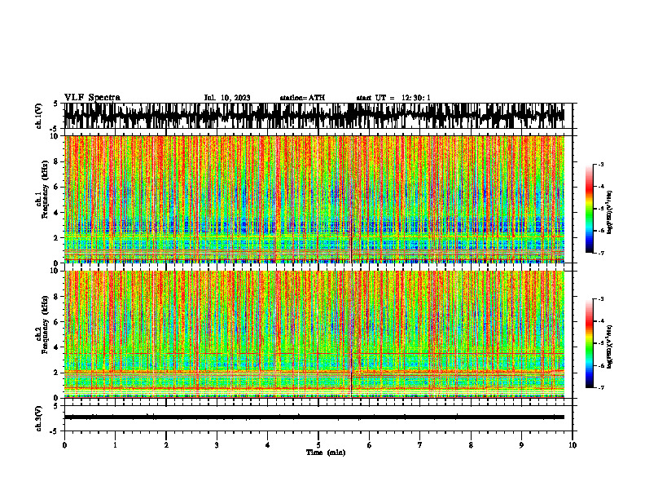
Task: Click the "station= ATH" header label
Action: point(302,98)
